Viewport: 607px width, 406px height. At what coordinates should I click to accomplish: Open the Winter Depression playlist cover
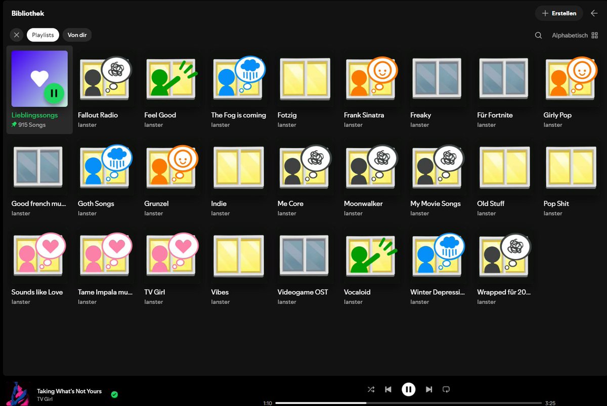click(438, 255)
